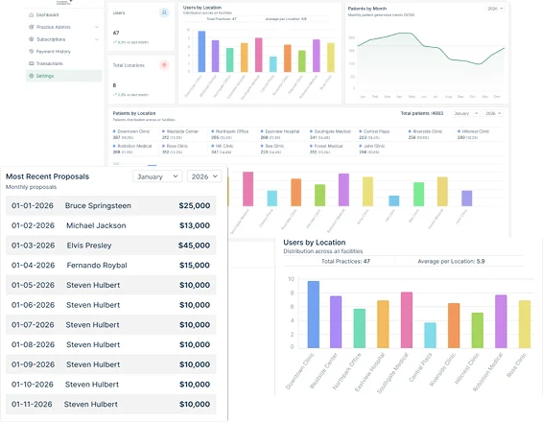Screen dimensions: 543x422
Task: Click the orange Eastview Hospital bar in the enlarged chart
Action: (x=383, y=324)
